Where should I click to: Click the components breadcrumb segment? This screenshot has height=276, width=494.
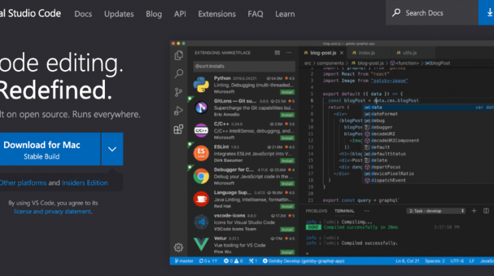click(x=330, y=63)
